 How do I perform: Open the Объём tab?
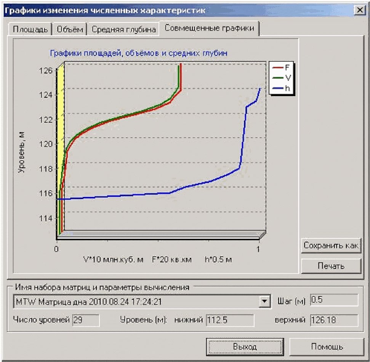click(69, 30)
